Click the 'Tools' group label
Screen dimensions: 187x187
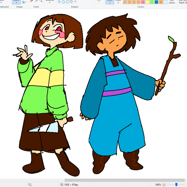(x=36, y=7)
